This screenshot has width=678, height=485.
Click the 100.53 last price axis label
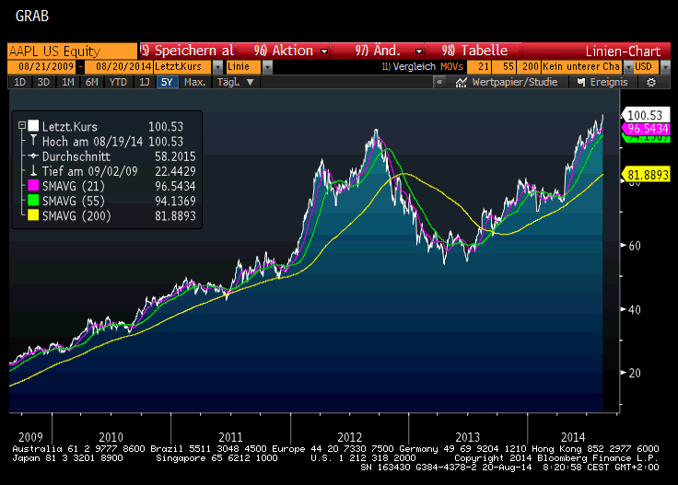(x=646, y=115)
